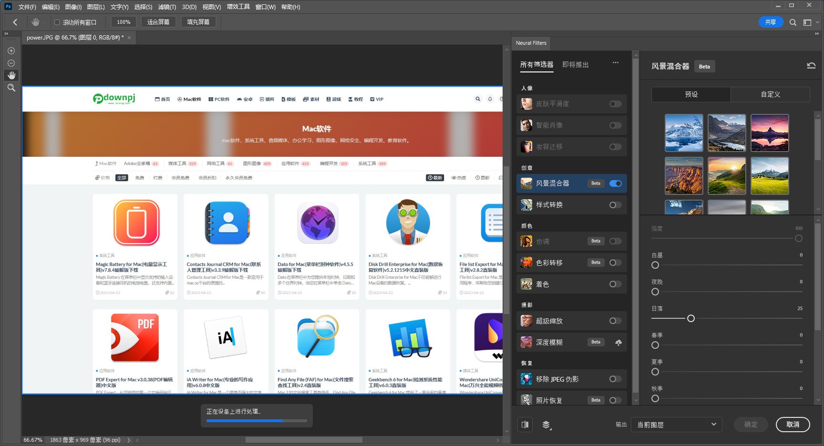Open the 滤镜(T) menu

tap(167, 7)
